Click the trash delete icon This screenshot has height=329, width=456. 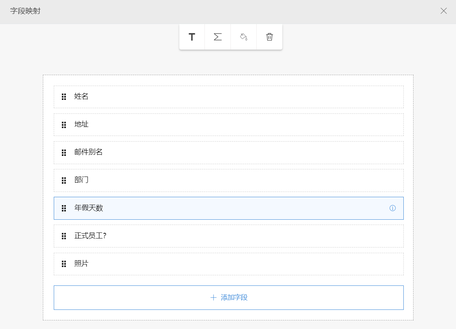point(269,37)
